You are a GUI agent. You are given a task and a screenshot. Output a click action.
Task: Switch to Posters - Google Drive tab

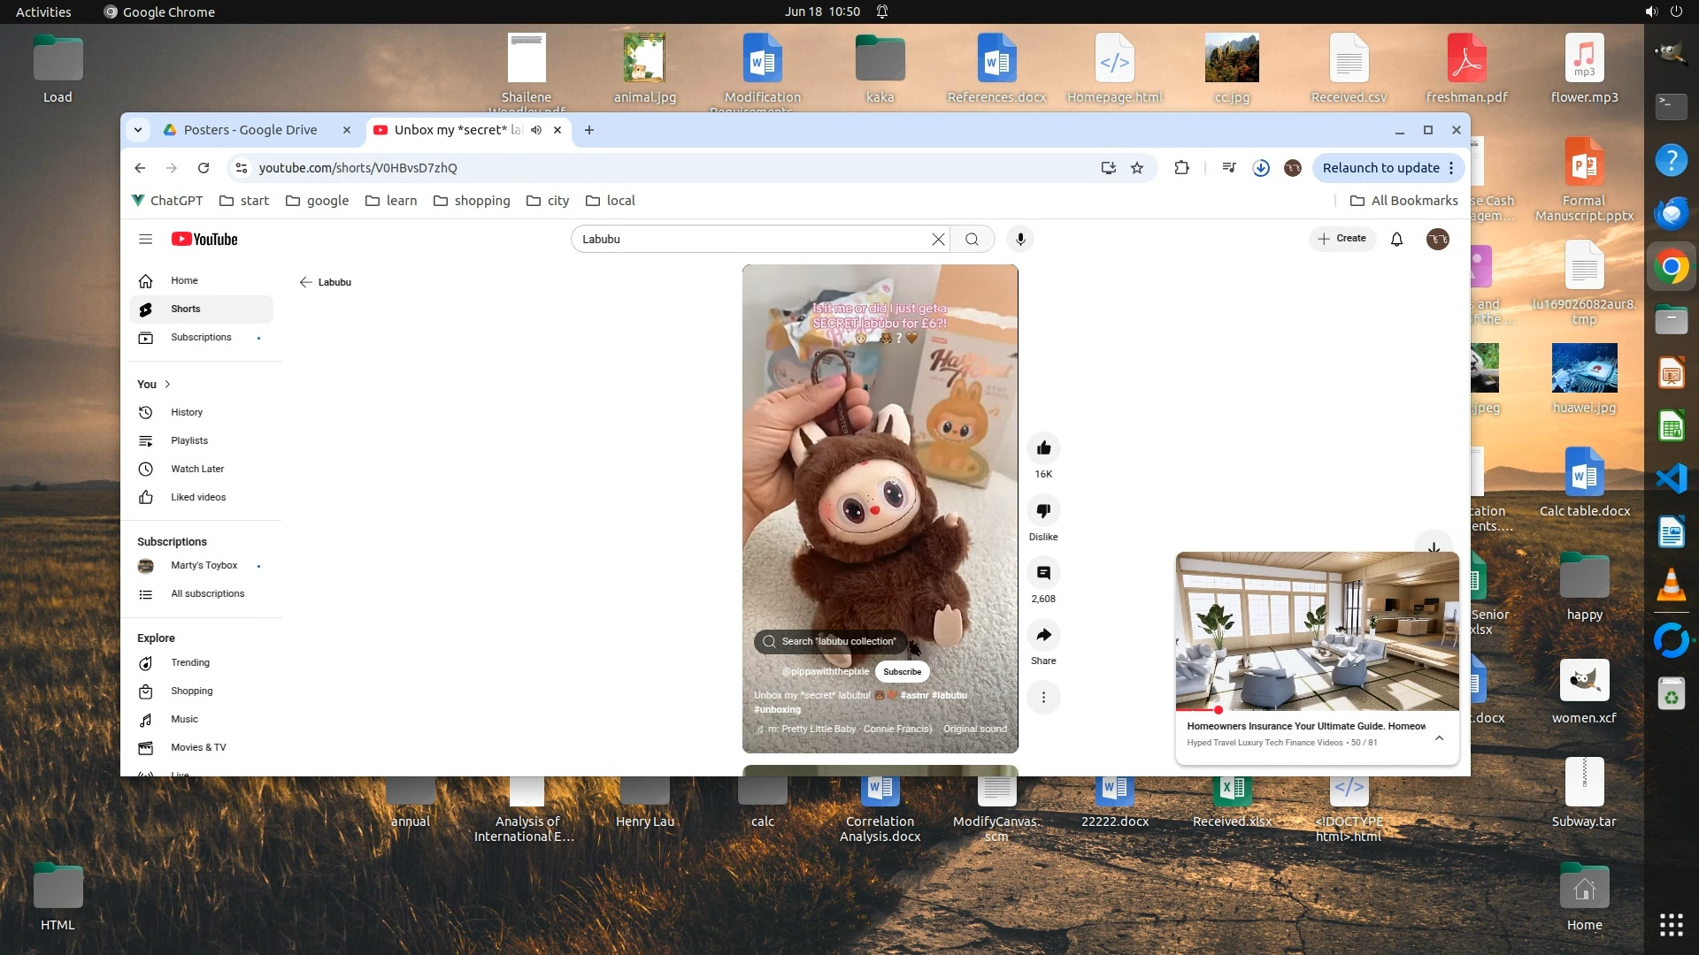250,130
